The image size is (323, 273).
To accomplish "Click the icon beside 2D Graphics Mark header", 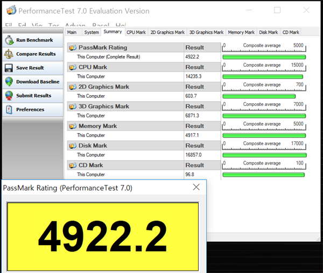I will (x=73, y=87).
